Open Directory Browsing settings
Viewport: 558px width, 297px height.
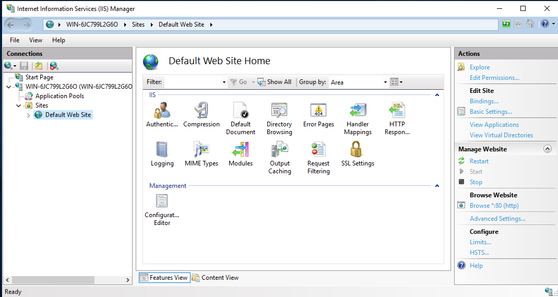coord(279,111)
